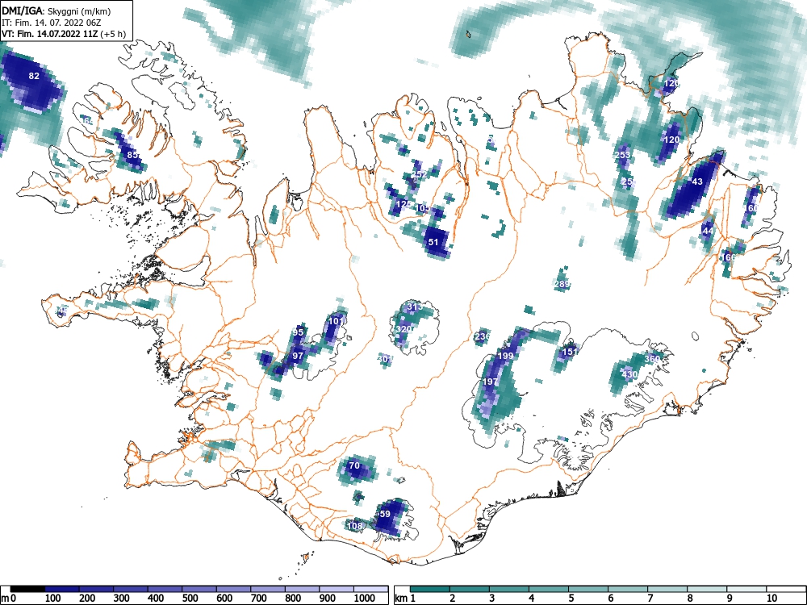
Task: Select the 43 value on the east patch
Action: 697,181
